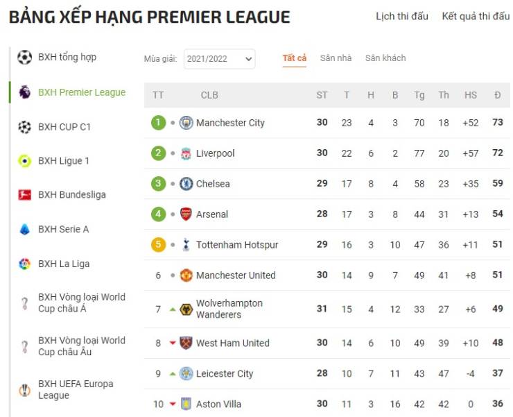This screenshot has width=513, height=417.
Task: Click the Liverpool club crest icon
Action: pos(186,153)
